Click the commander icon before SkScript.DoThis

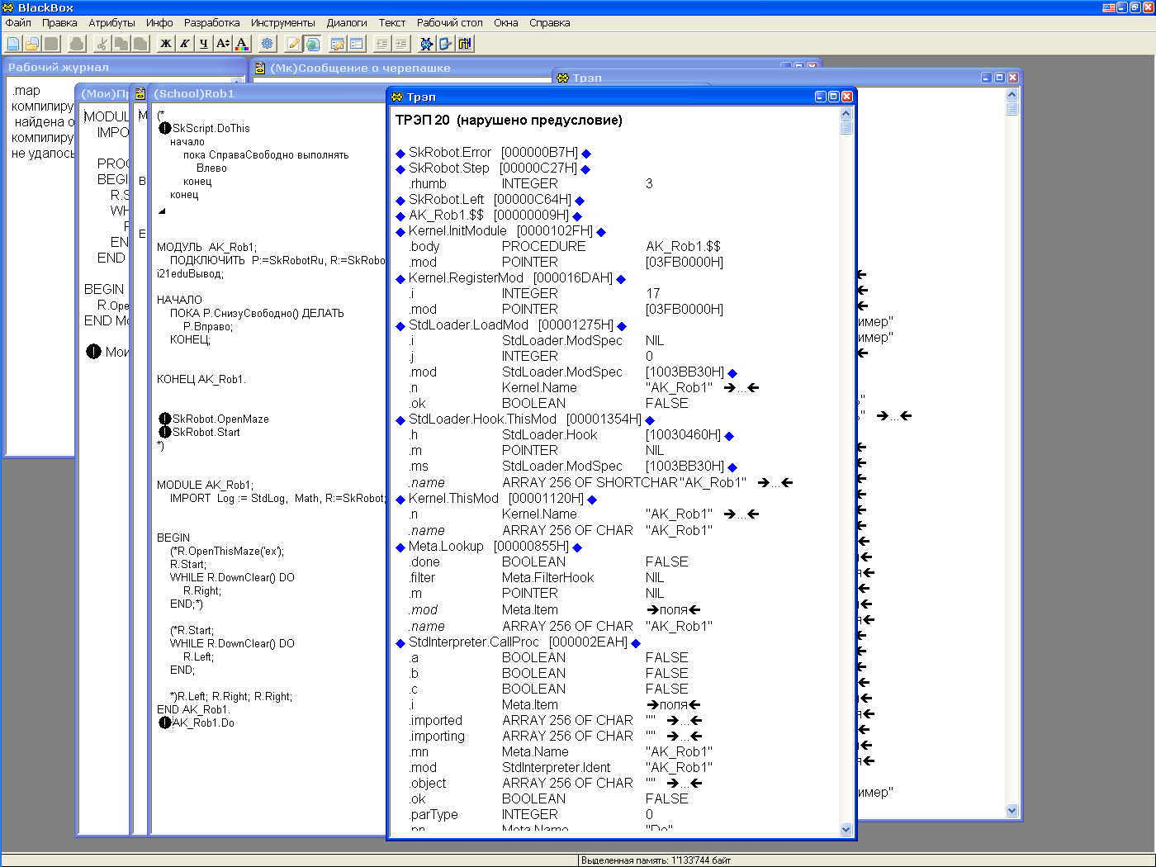[164, 128]
